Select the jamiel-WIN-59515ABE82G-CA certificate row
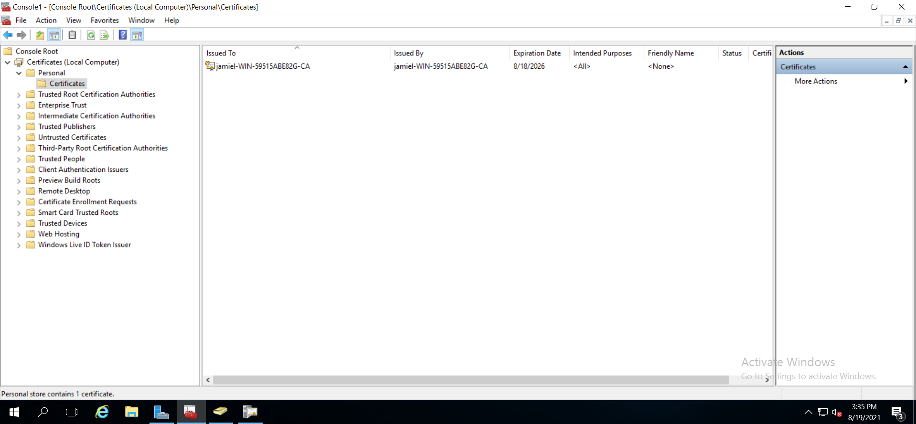Screen dimensions: 916x424 pyautogui.click(x=487, y=66)
